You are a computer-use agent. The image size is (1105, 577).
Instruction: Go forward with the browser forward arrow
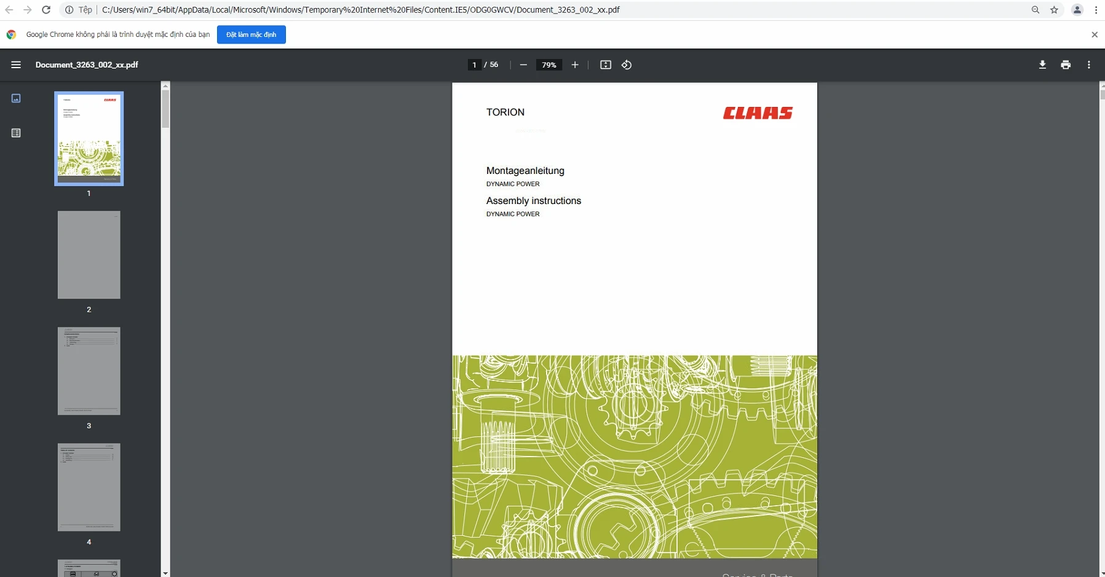pos(28,10)
